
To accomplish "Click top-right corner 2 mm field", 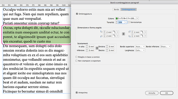I will coord(137,32).
